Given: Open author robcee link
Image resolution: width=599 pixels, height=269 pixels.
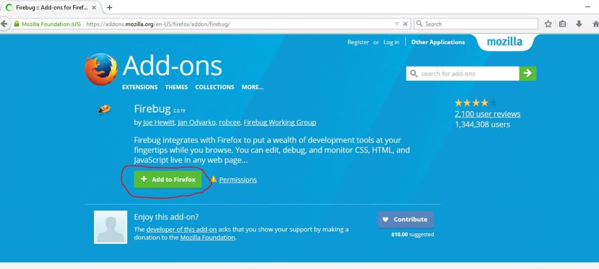Looking at the screenshot, I should (229, 122).
